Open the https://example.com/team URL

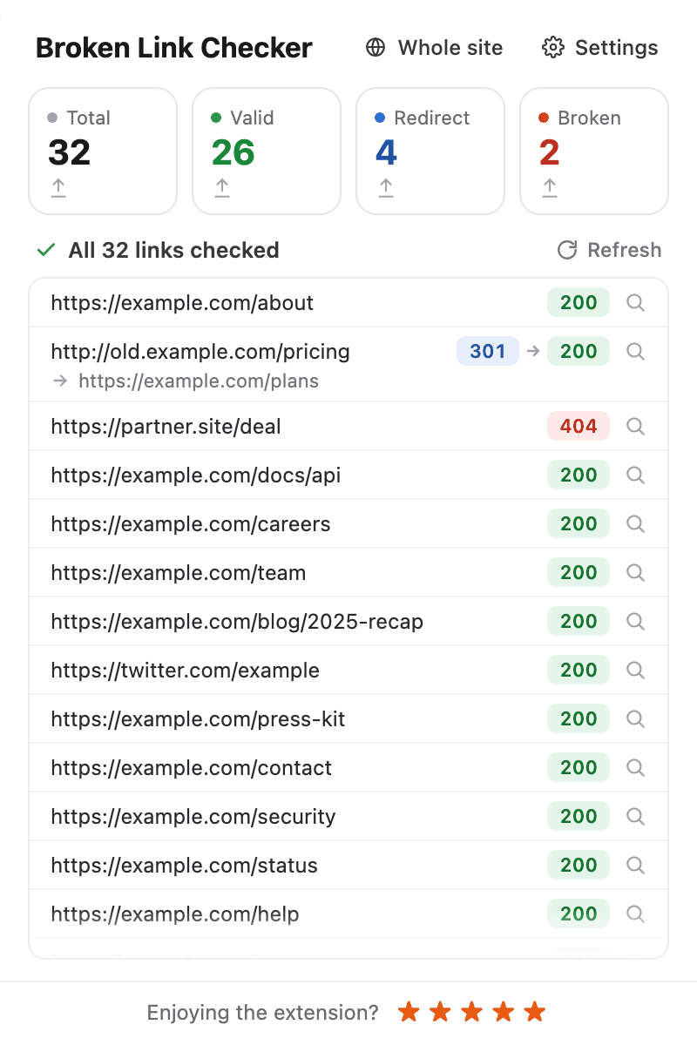pyautogui.click(x=179, y=573)
